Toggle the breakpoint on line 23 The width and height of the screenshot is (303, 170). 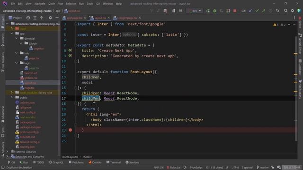71,130
